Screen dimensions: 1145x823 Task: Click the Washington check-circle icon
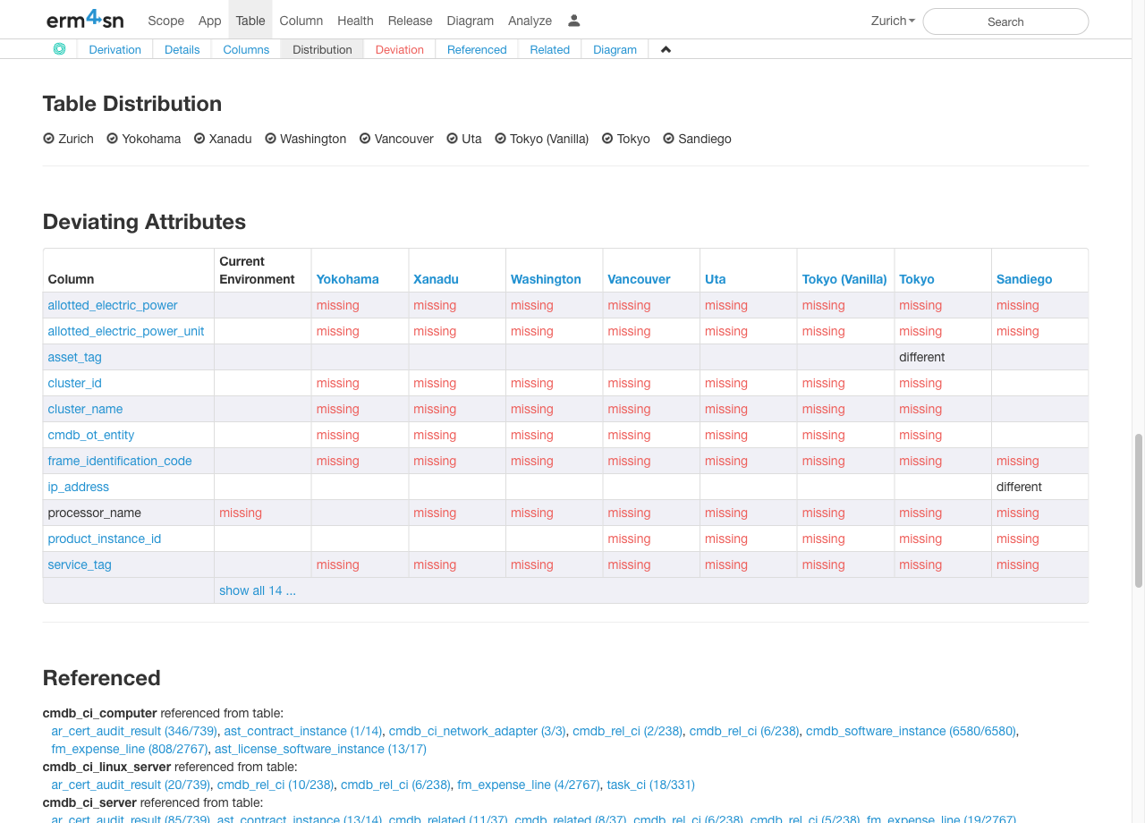click(x=271, y=139)
